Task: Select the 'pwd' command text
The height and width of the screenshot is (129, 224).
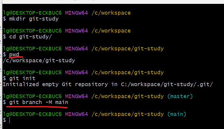Action: pyautogui.click(x=14, y=55)
